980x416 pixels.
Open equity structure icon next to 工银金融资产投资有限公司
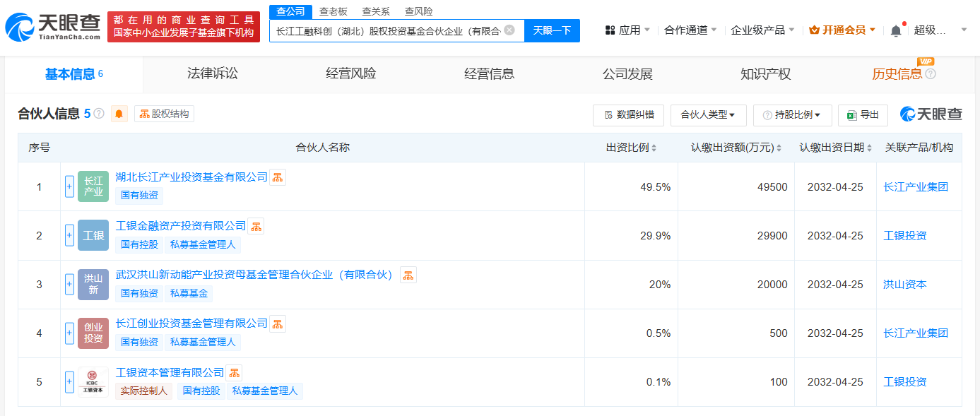(256, 226)
